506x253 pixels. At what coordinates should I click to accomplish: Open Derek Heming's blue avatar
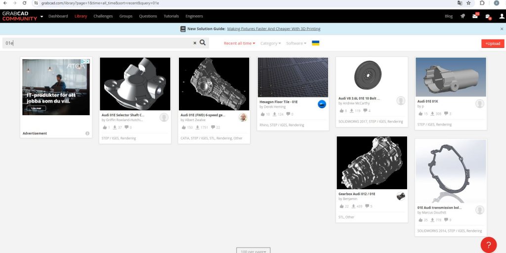[322, 104]
